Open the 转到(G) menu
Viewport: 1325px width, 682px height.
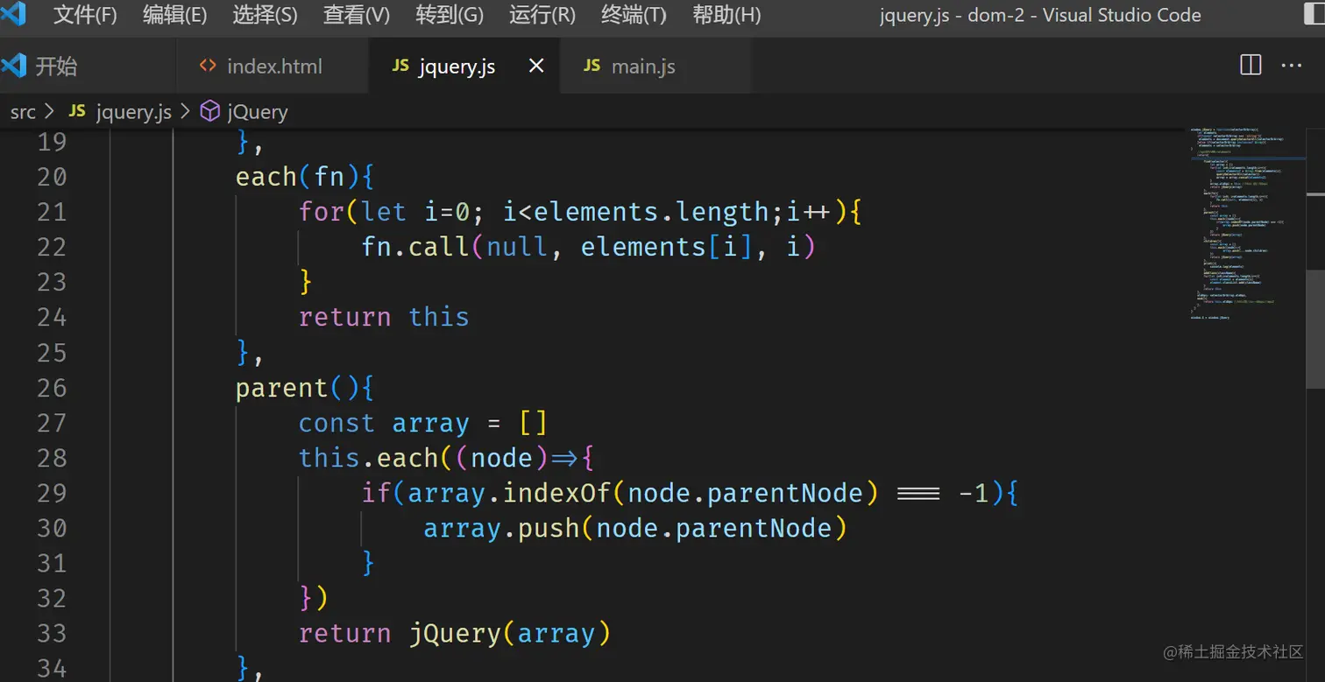[450, 15]
